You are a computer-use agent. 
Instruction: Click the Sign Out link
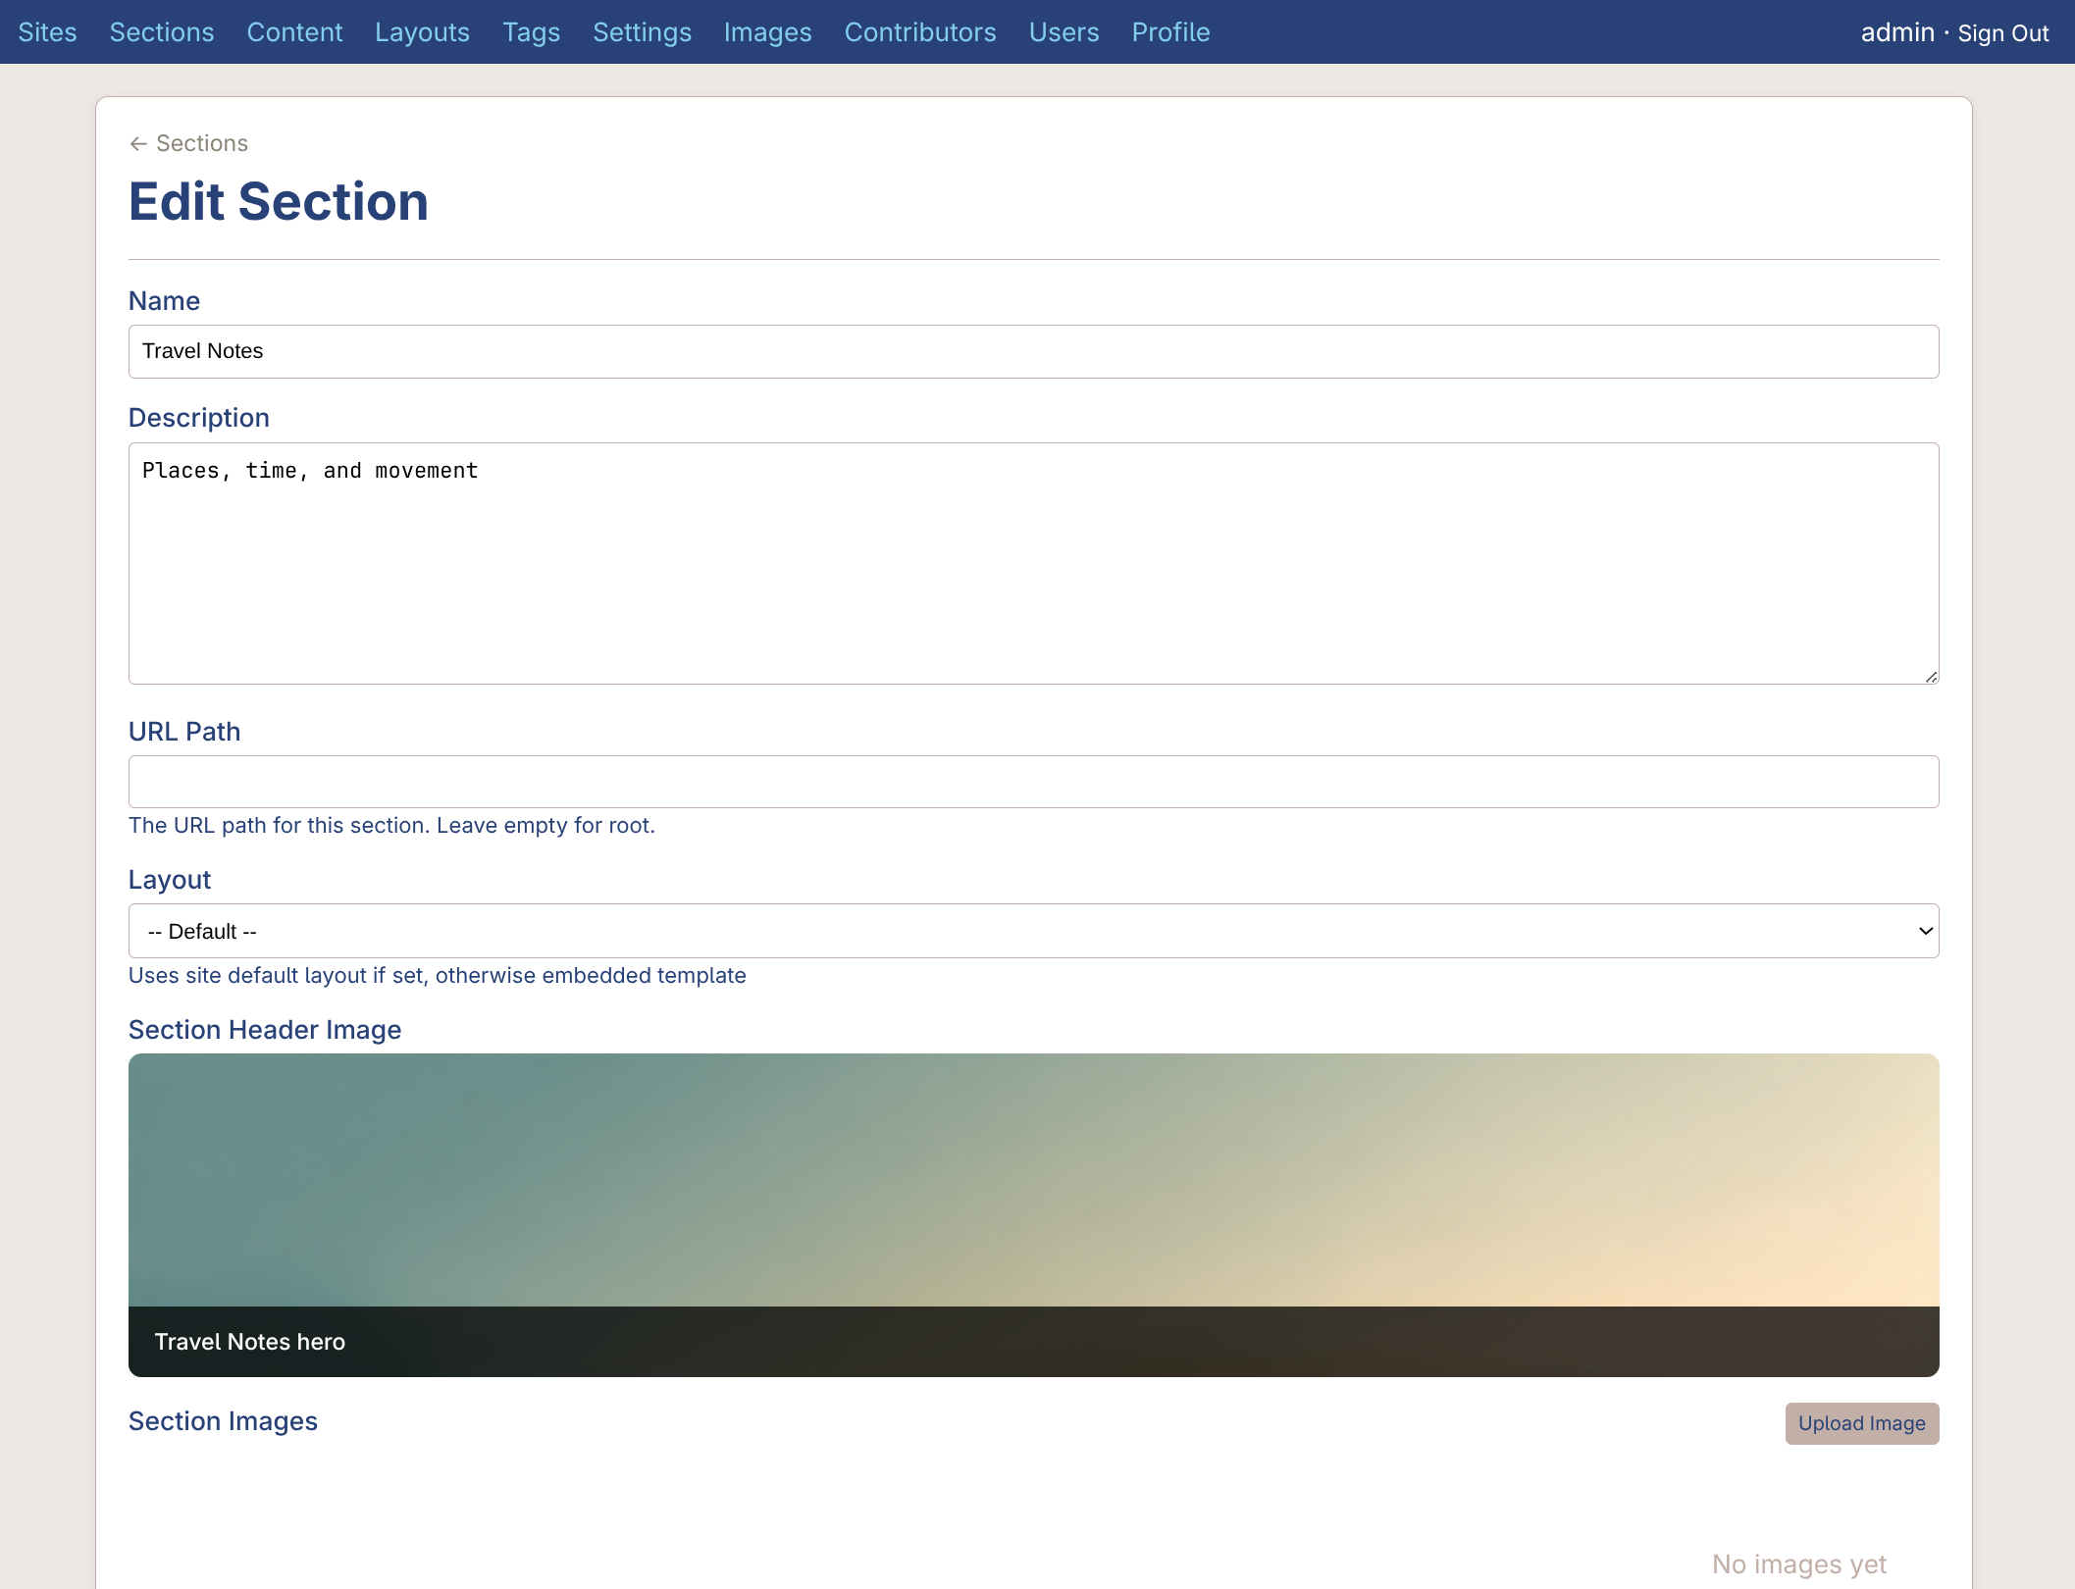(2002, 33)
